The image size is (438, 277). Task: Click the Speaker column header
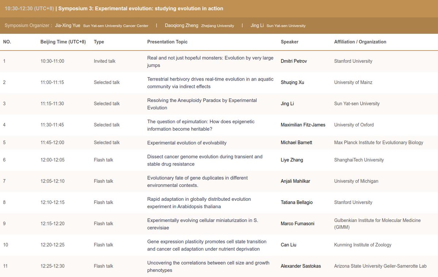pos(289,42)
